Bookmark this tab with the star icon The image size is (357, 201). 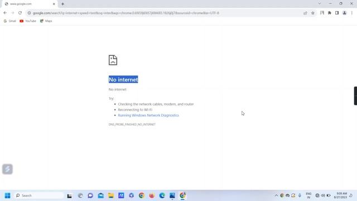pyautogui.click(x=313, y=13)
